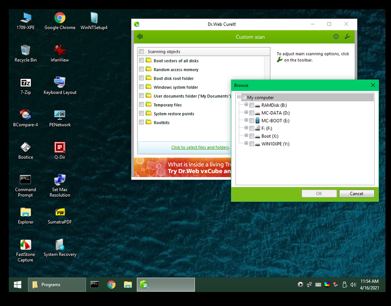
Task: Open the System Recovery desktop icon
Action: pyautogui.click(x=60, y=248)
